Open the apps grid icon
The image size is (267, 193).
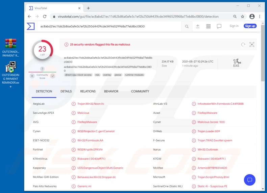tap(209, 26)
